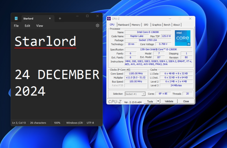
Task: Select the Starlord tab in Notepad
Action: click(38, 18)
